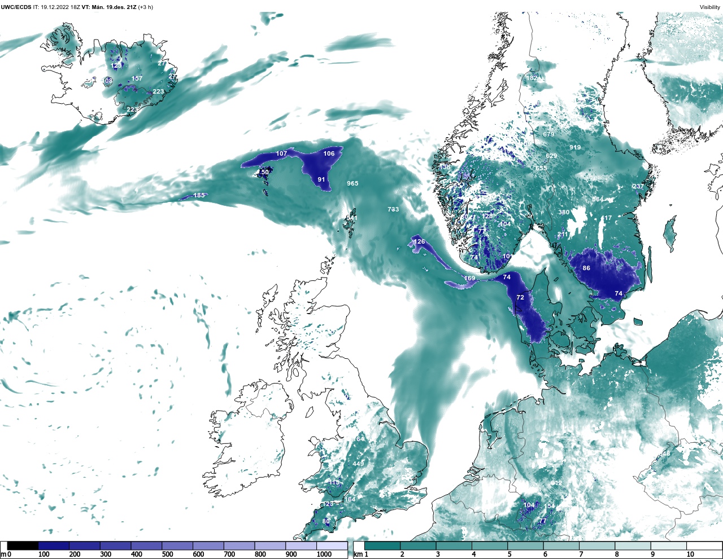Click the '50' value near the Faroe Islands
The width and height of the screenshot is (723, 559).
tap(265, 172)
